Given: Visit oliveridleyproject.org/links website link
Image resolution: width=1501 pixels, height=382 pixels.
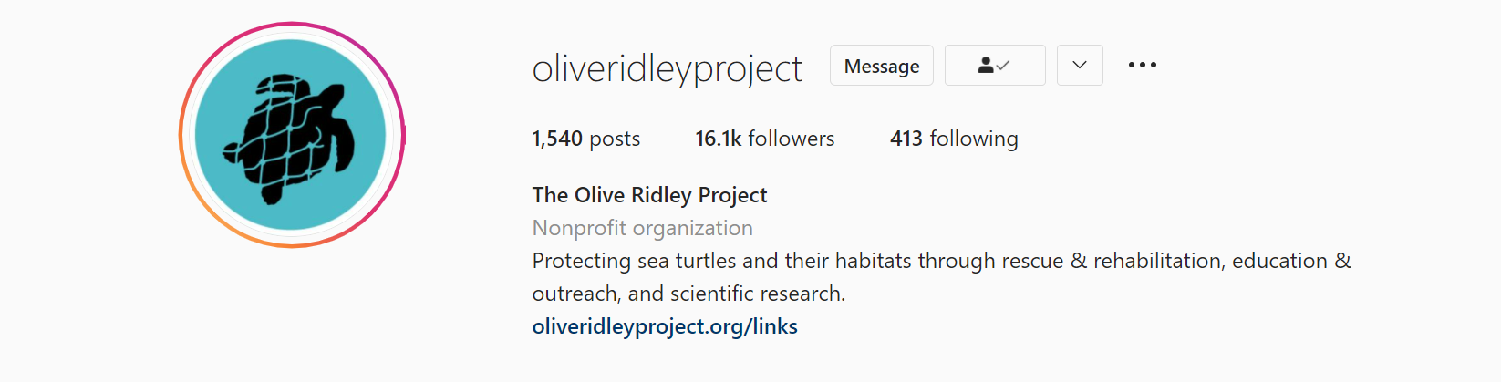Looking at the screenshot, I should [665, 326].
